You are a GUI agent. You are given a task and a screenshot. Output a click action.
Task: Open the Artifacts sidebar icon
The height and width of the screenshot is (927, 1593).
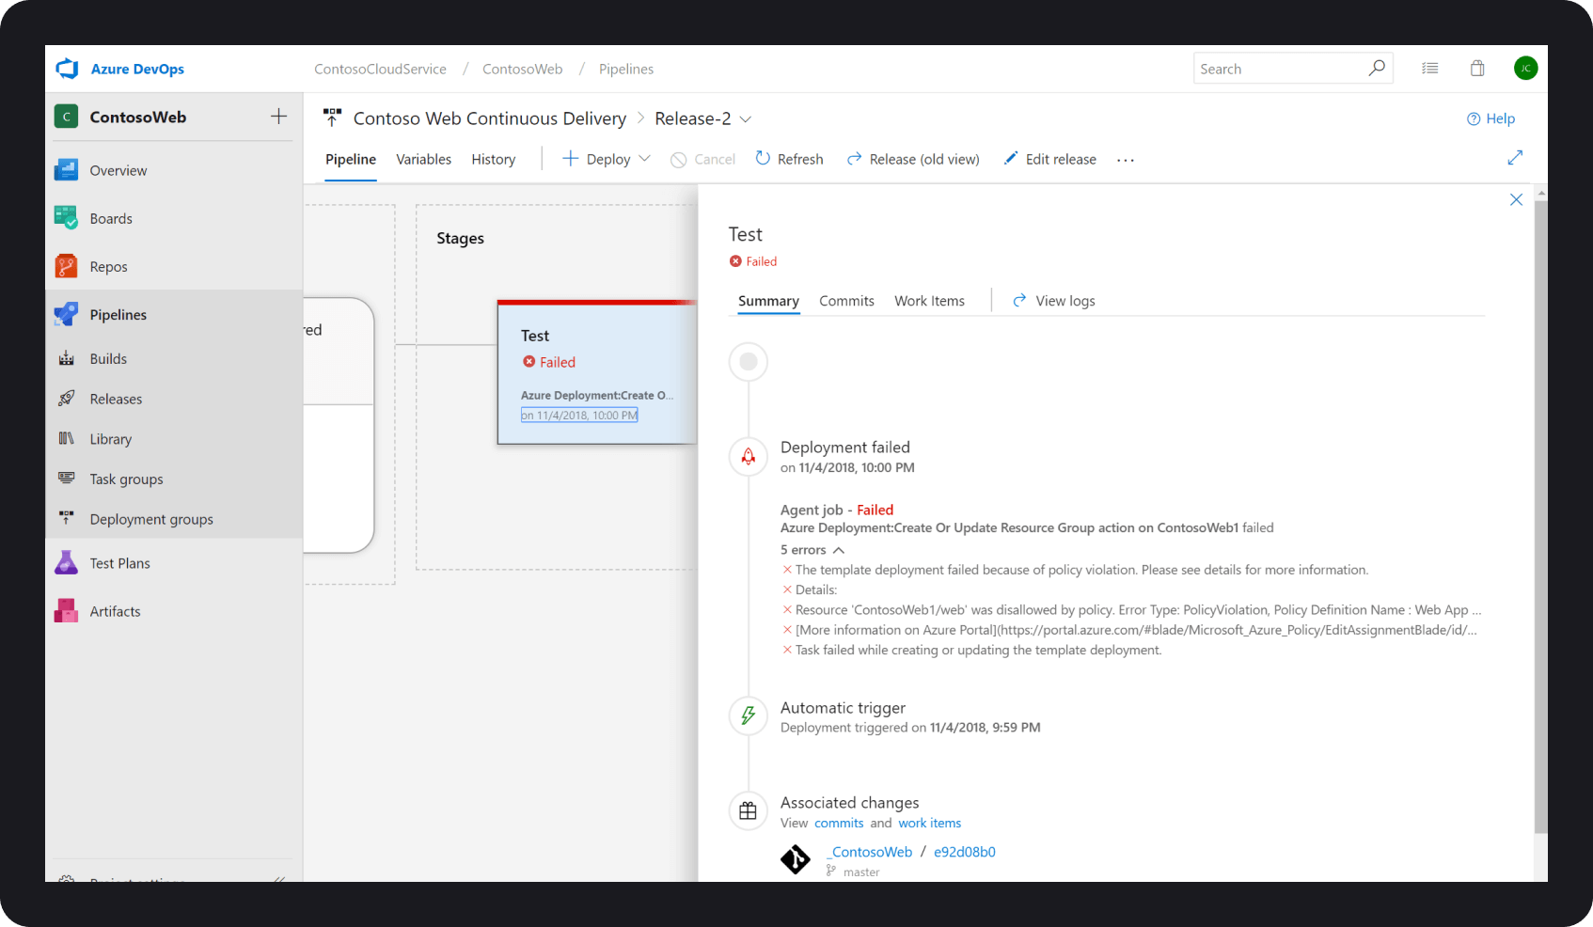click(x=66, y=611)
